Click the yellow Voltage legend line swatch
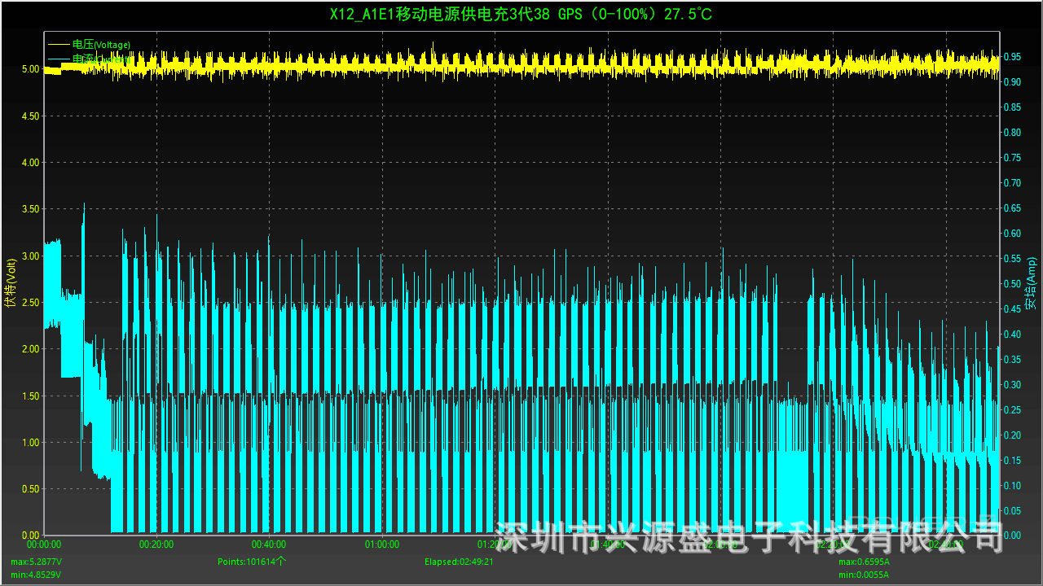Screen dimensions: 1043x586 pyautogui.click(x=59, y=45)
